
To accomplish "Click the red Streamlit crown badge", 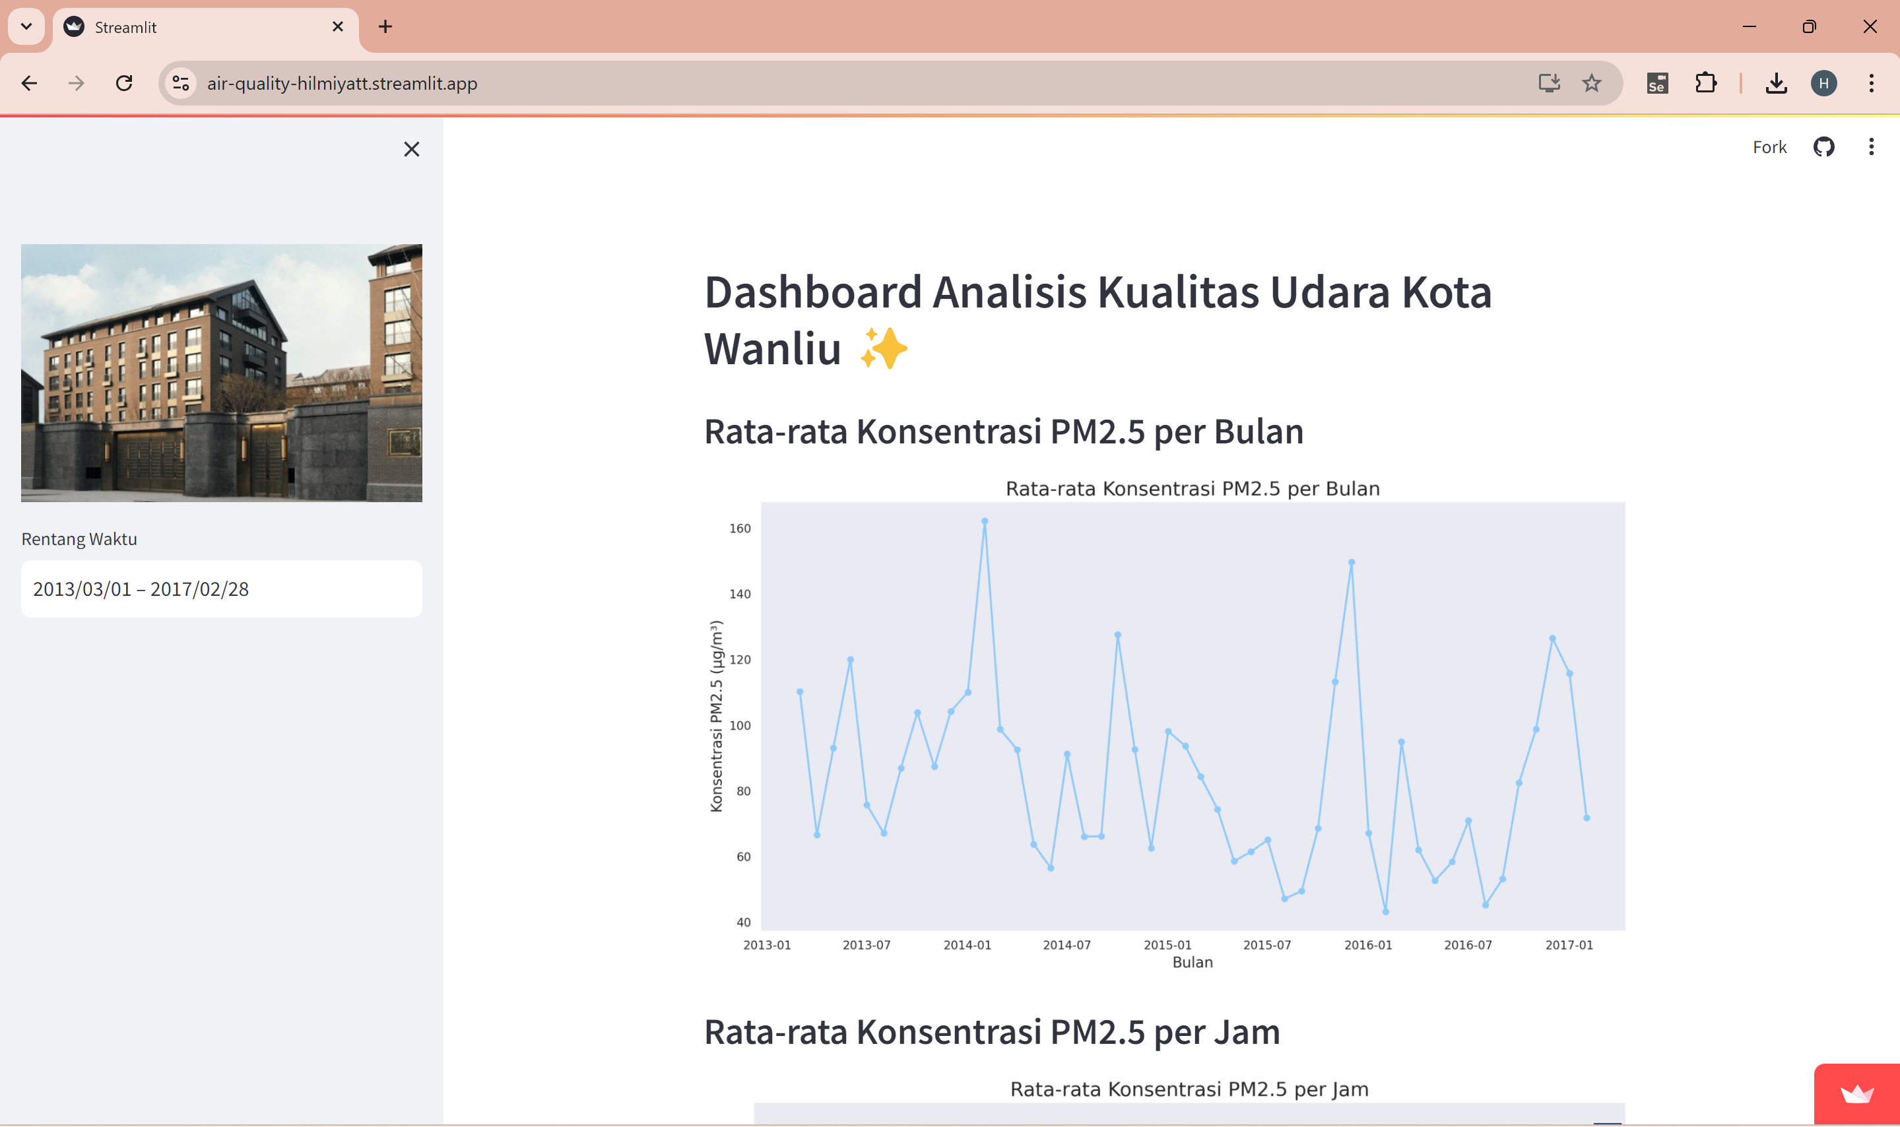I will (x=1856, y=1093).
